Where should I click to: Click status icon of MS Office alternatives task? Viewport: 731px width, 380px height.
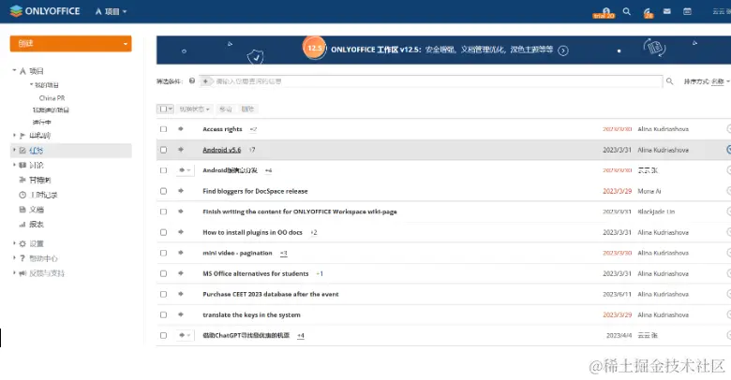(x=181, y=273)
